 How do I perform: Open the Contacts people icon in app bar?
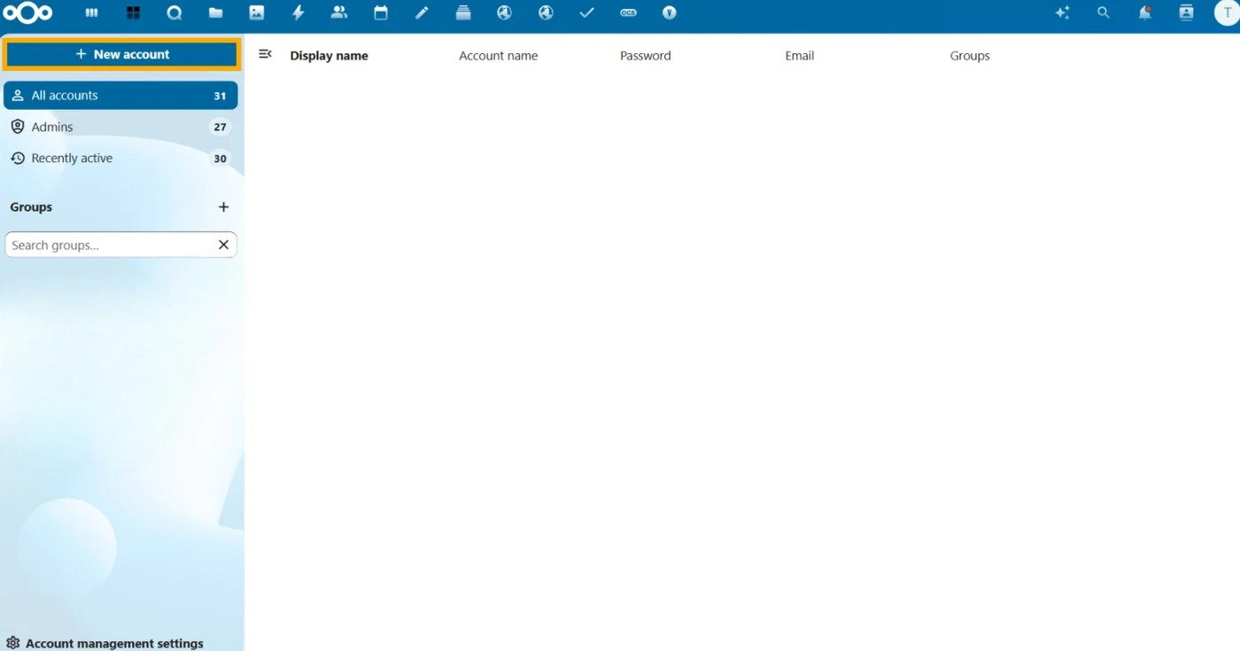tap(339, 13)
